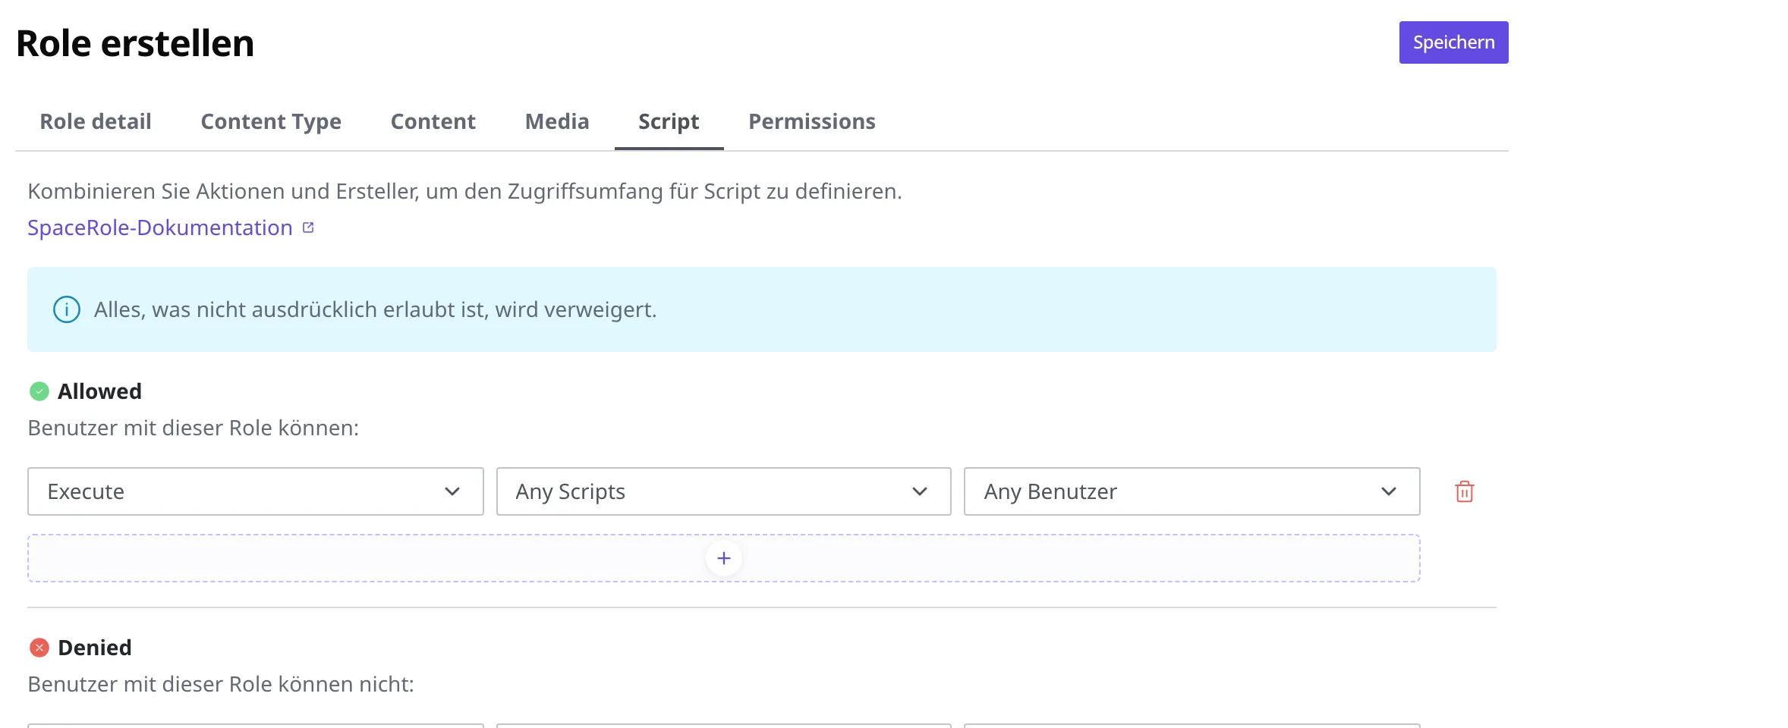Viewport: 1788px width, 728px height.
Task: Click the Role erstellen heading
Action: click(135, 43)
